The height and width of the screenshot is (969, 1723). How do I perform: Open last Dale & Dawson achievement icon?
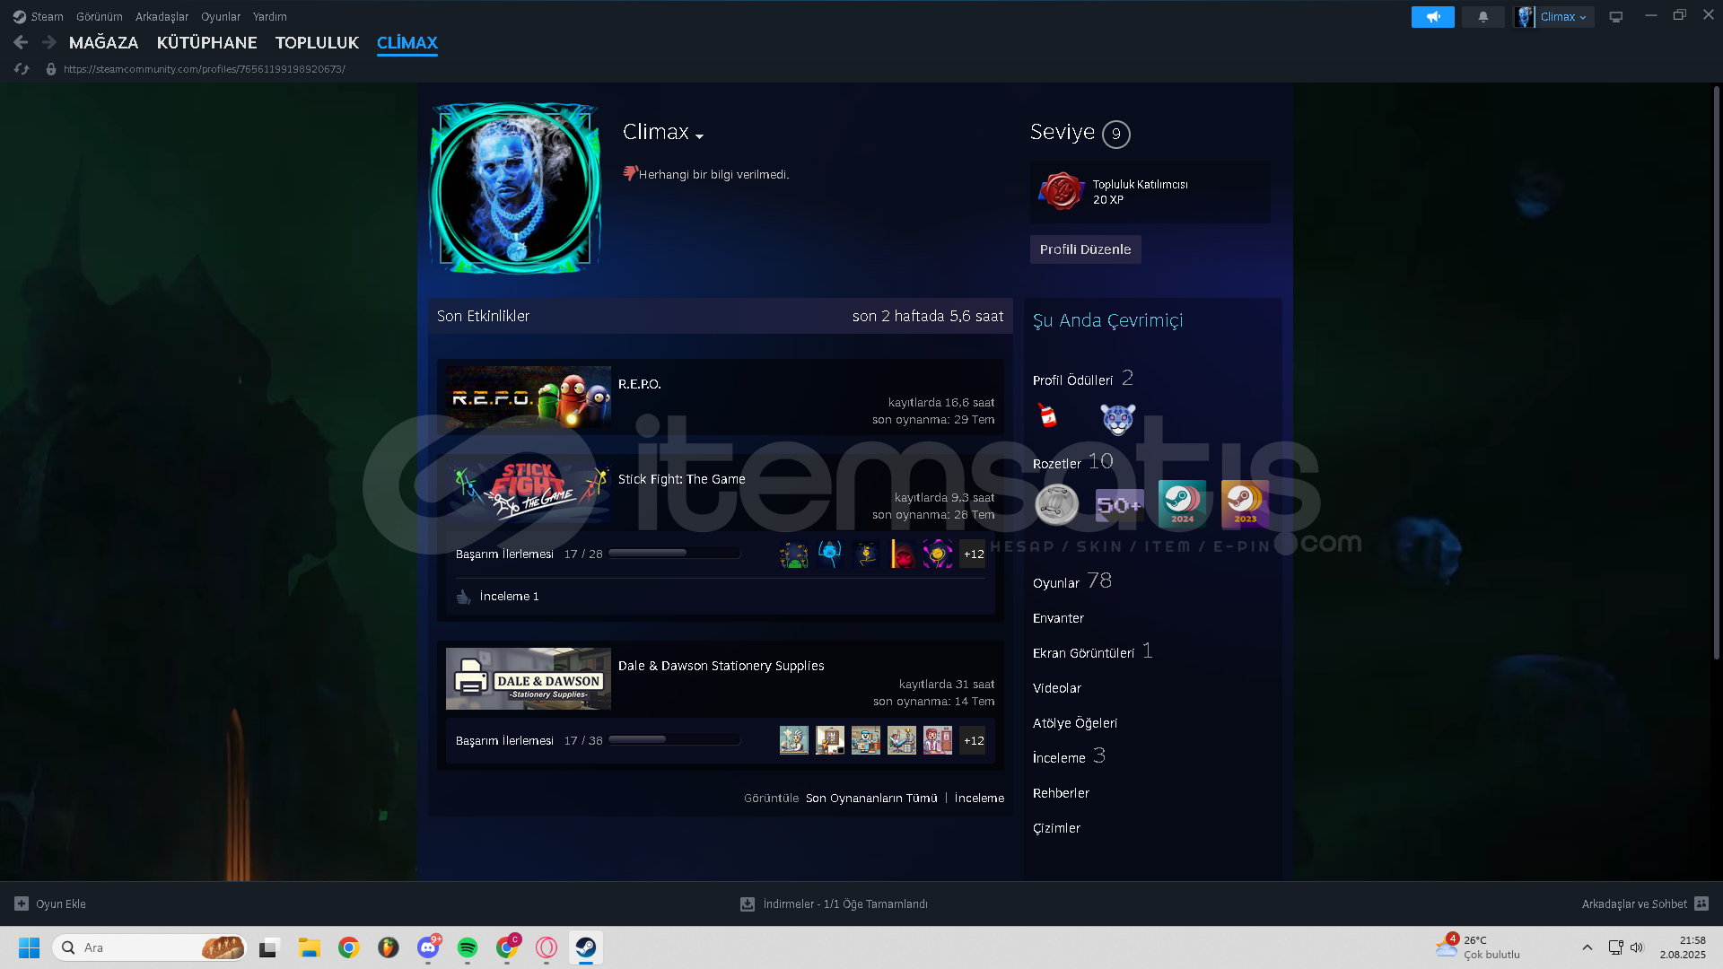938,741
